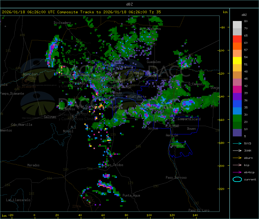Select the 60 dBZ red color swatch
The height and width of the screenshot is (219, 259).
pyautogui.click(x=237, y=39)
